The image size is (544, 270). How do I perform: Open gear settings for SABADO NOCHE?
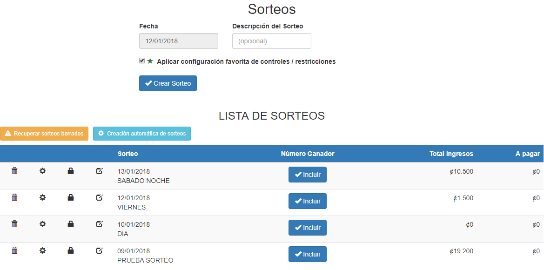coord(42,171)
